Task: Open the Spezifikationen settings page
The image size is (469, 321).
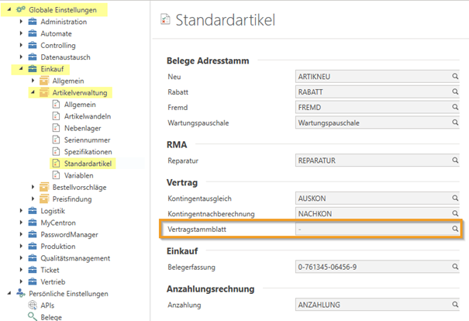Action: [x=88, y=151]
